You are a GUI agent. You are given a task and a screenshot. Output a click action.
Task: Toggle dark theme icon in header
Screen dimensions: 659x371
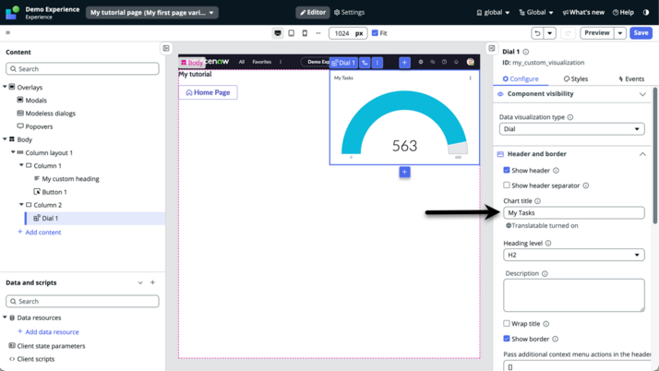click(x=646, y=12)
